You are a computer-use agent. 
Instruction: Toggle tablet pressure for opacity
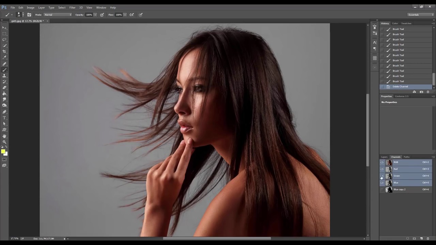(x=102, y=15)
